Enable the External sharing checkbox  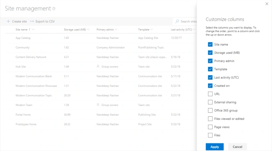pyautogui.click(x=210, y=102)
